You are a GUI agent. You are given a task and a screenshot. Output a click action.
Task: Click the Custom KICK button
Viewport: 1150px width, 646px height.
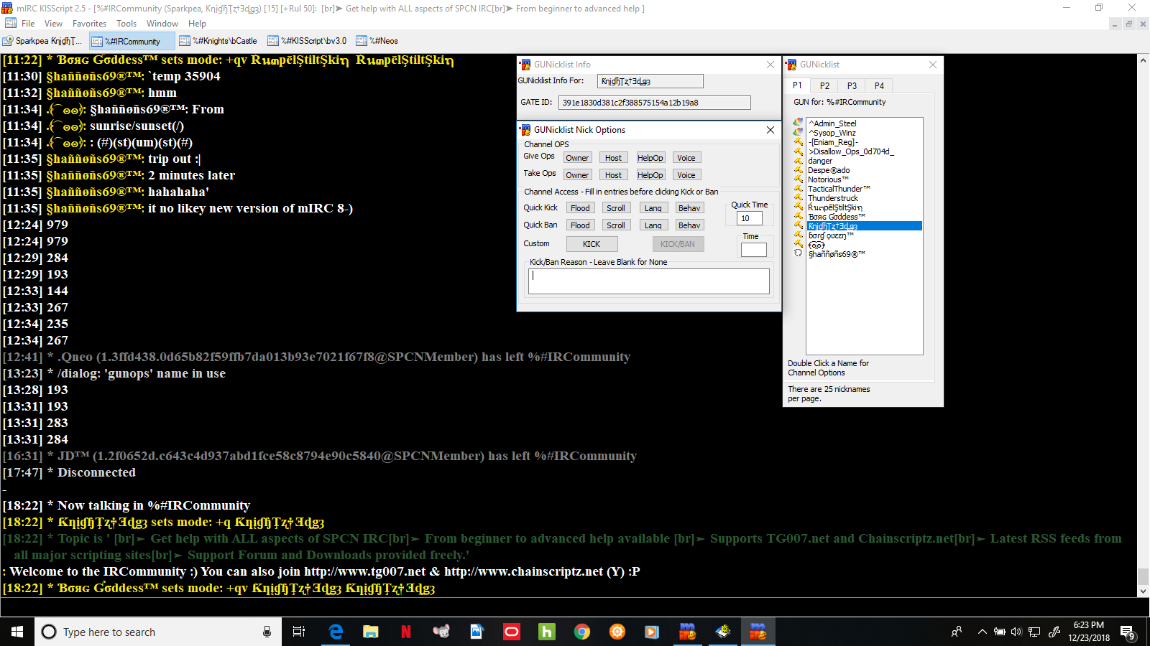(x=592, y=244)
